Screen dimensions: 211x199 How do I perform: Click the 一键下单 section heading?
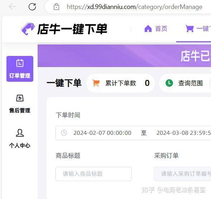pyautogui.click(x=64, y=83)
